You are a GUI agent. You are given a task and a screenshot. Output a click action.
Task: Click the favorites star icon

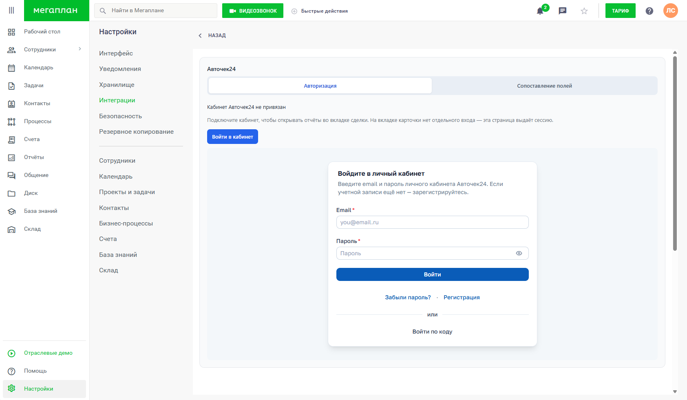(x=584, y=11)
